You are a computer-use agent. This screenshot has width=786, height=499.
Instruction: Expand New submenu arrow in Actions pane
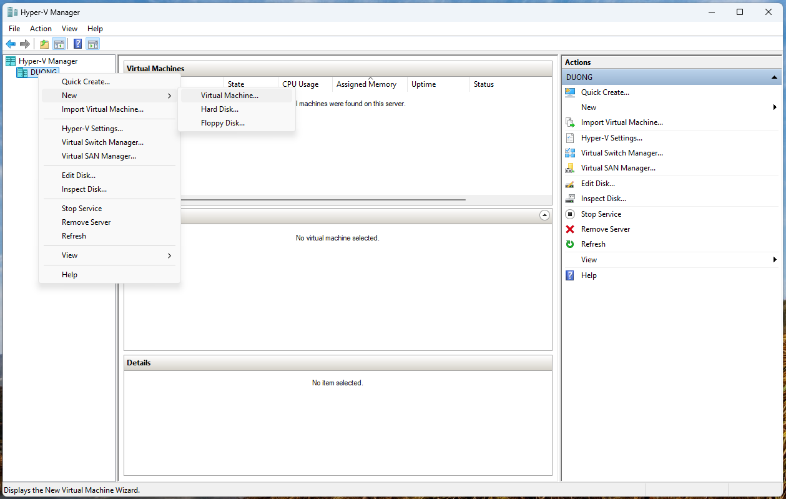tap(775, 107)
